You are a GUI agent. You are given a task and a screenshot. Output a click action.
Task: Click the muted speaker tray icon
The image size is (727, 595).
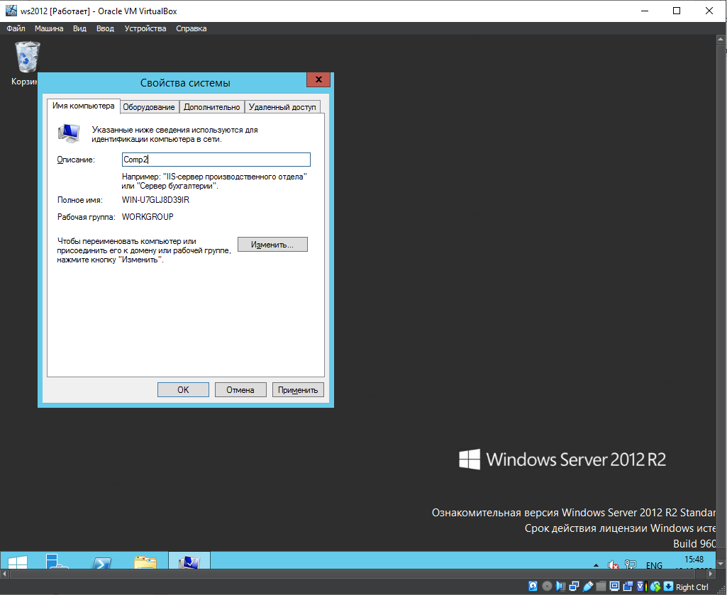tap(613, 565)
